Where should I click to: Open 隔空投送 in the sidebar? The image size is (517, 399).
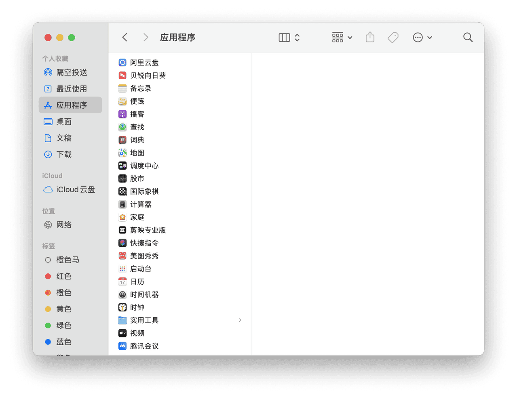(x=71, y=72)
